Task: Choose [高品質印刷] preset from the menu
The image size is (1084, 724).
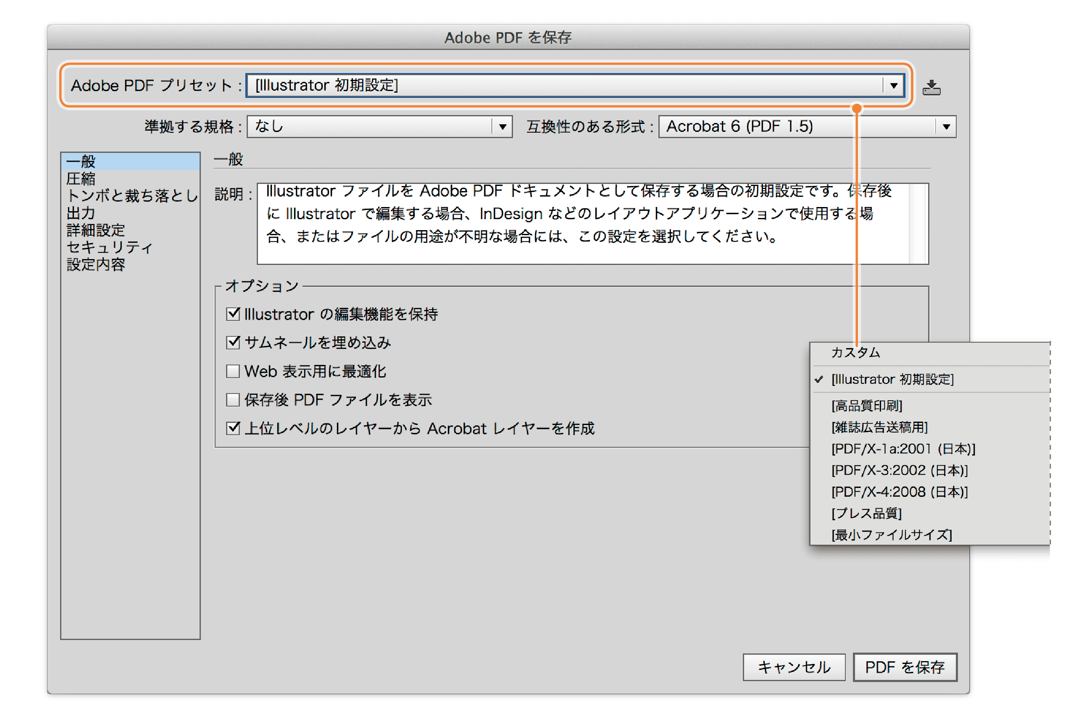Action: [929, 406]
